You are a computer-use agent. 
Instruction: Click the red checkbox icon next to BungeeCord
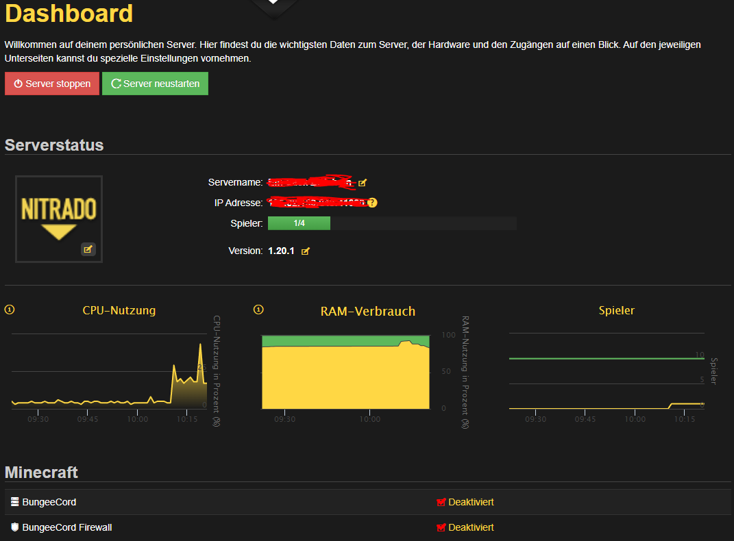coord(441,501)
